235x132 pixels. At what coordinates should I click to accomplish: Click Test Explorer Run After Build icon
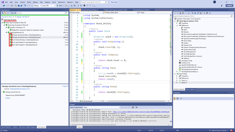tap(2, 13)
